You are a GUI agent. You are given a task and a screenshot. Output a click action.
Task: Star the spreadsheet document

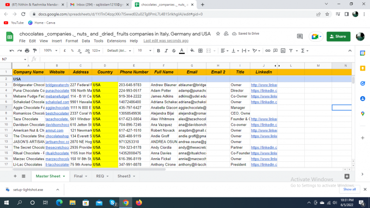[x=218, y=34]
